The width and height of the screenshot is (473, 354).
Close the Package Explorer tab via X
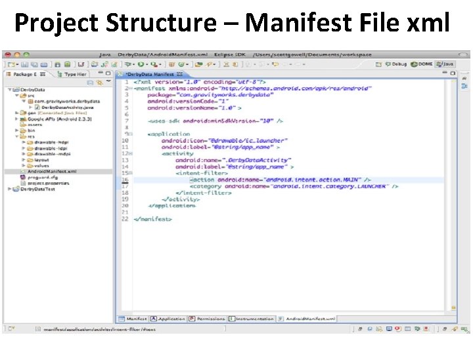tap(43, 74)
